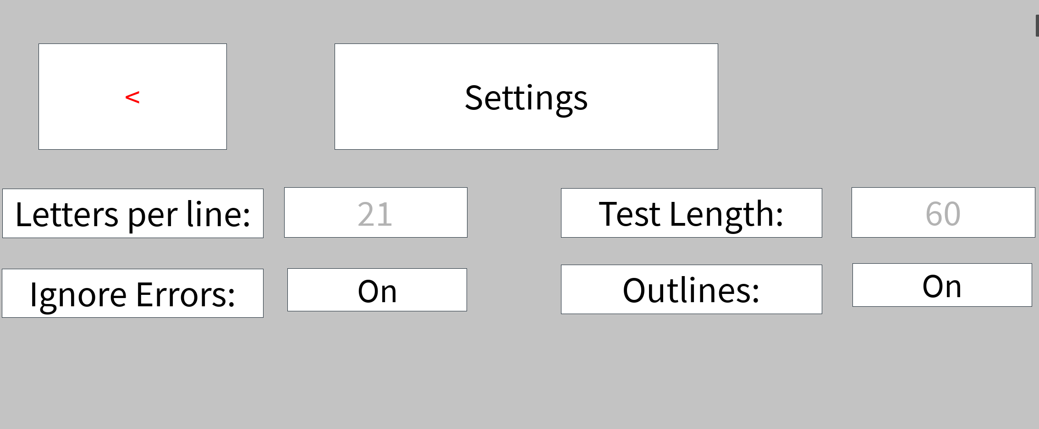Click the Letters per line label
Image resolution: width=1039 pixels, height=429 pixels.
point(133,212)
